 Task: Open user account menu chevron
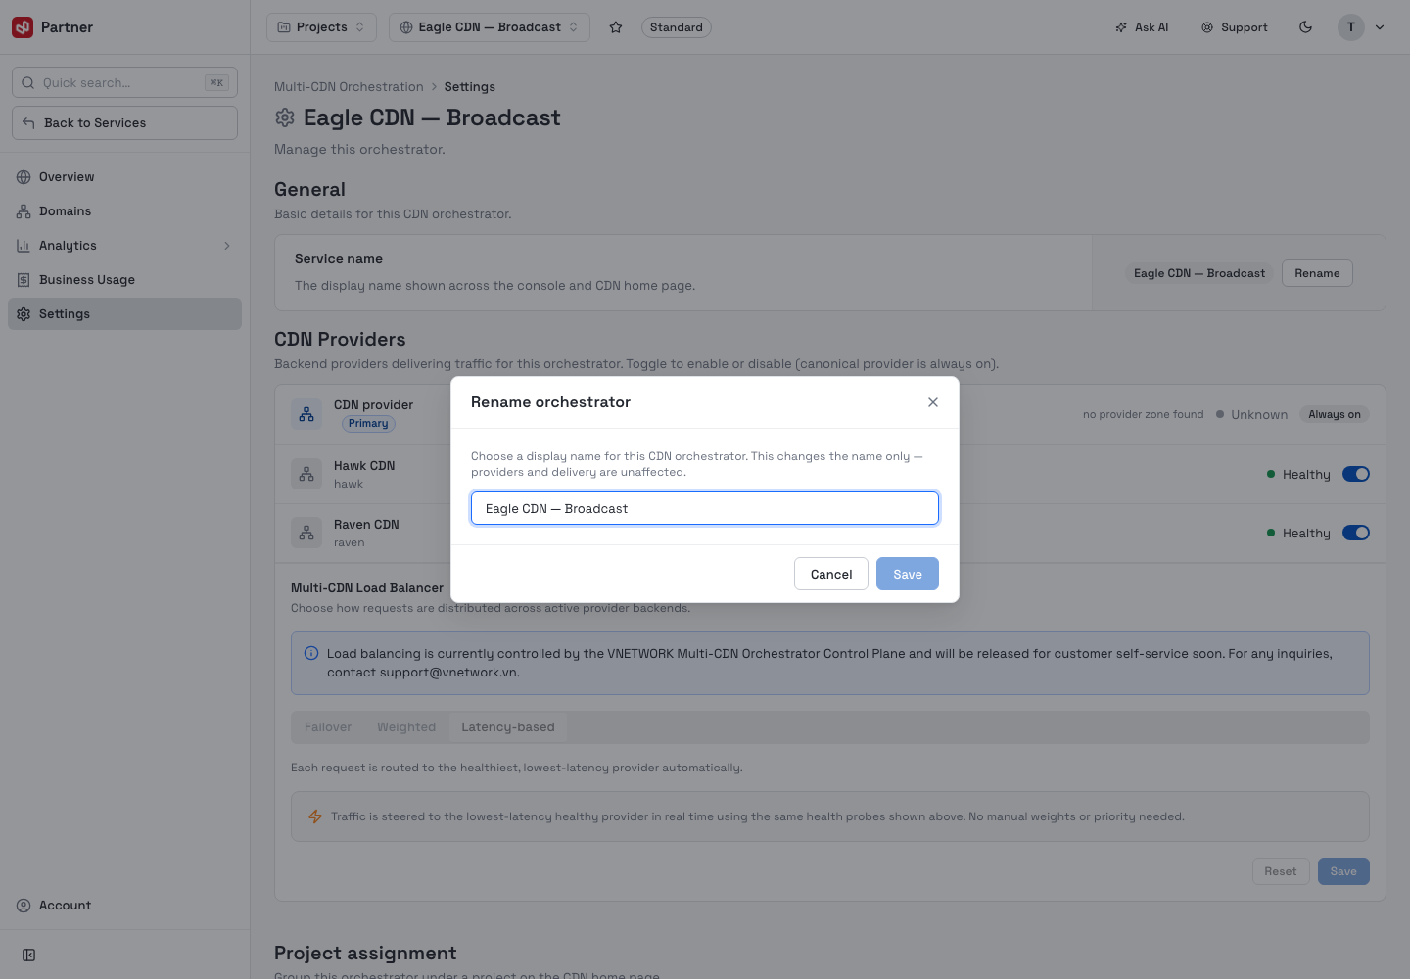click(x=1380, y=27)
